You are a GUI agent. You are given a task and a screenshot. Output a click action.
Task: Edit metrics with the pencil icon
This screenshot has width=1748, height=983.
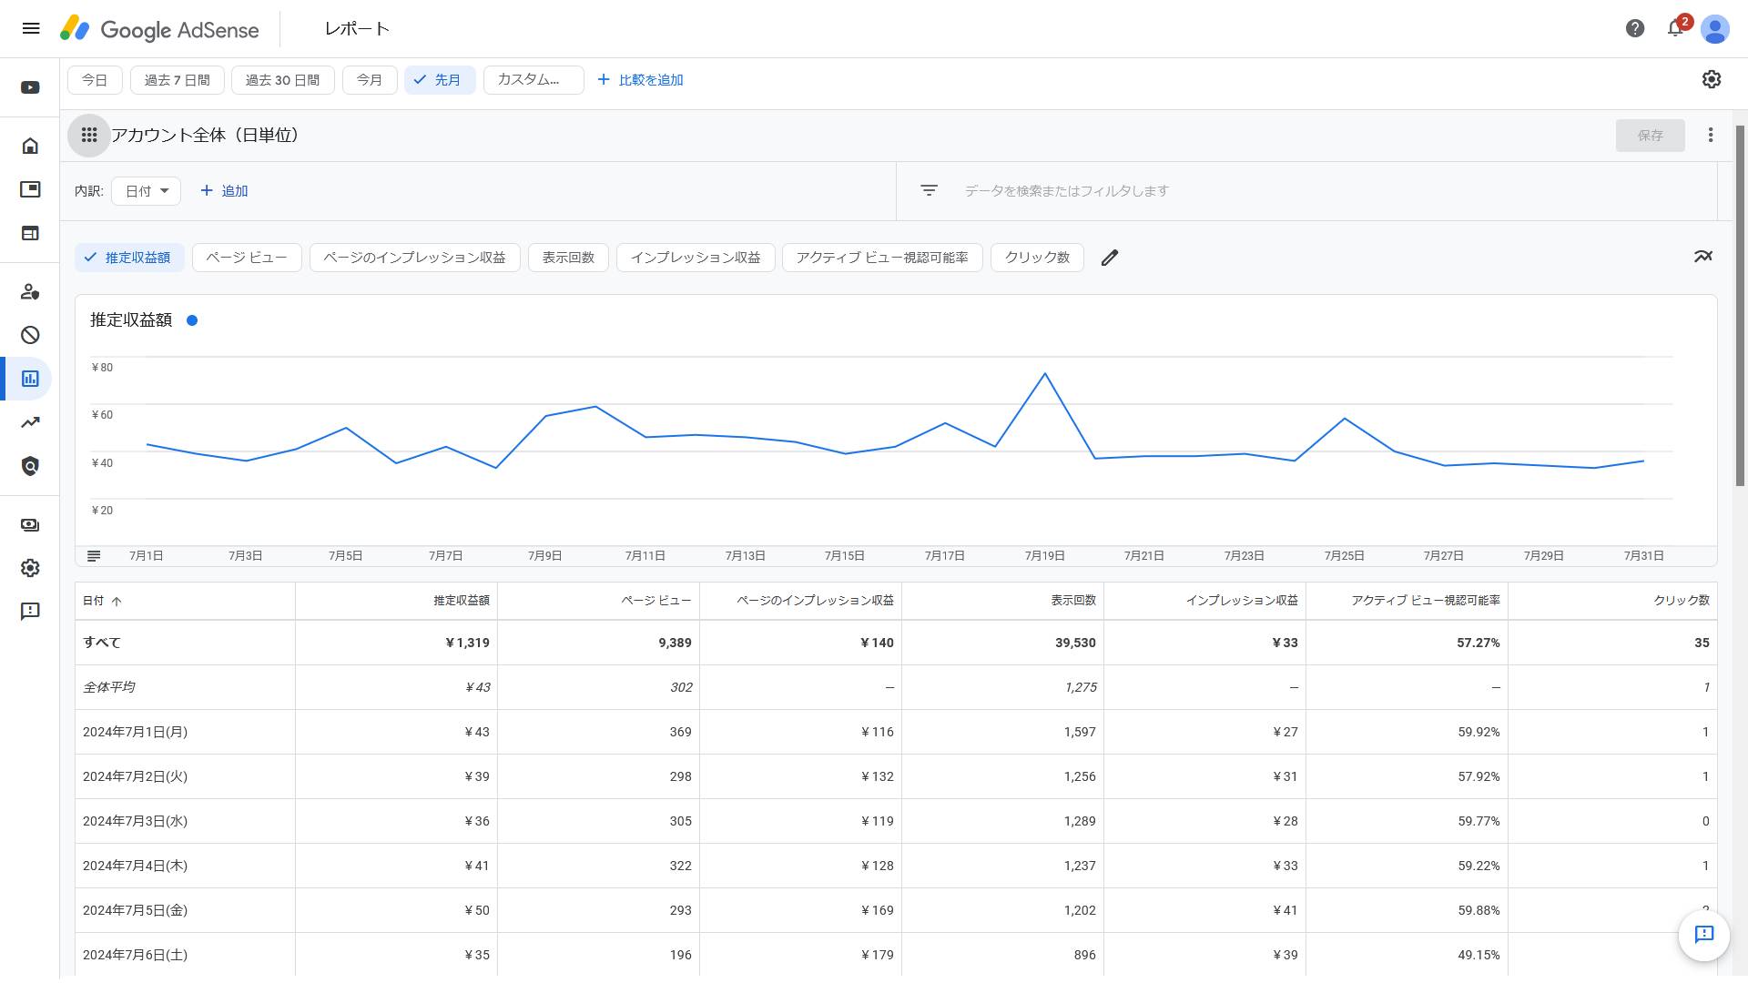(1109, 258)
